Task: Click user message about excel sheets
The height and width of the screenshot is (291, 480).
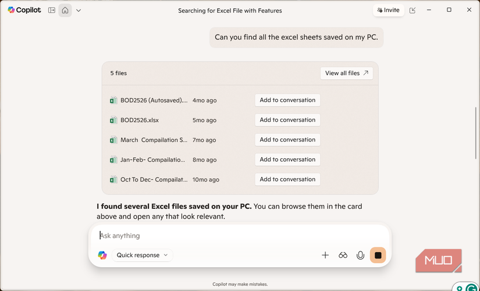Action: coord(296,37)
